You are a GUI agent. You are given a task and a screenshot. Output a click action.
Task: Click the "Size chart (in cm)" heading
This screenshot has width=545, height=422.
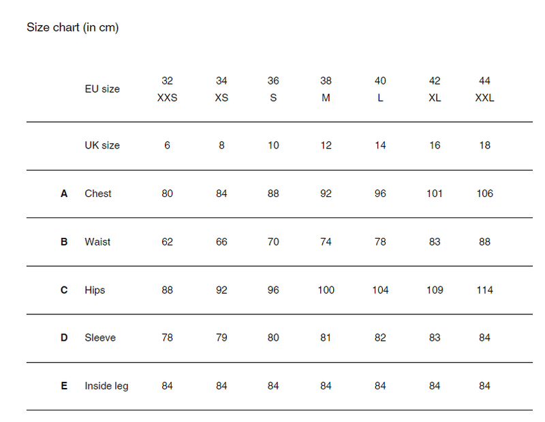pyautogui.click(x=73, y=28)
